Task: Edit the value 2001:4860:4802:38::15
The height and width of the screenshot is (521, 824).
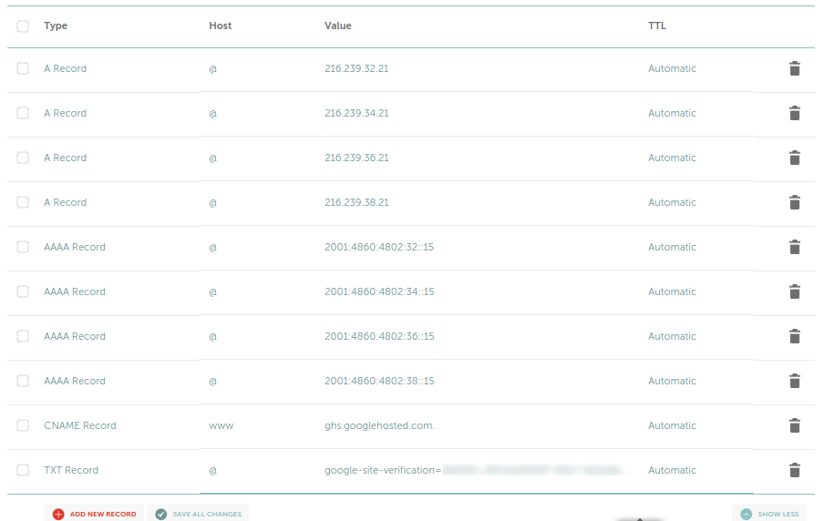Action: click(379, 381)
